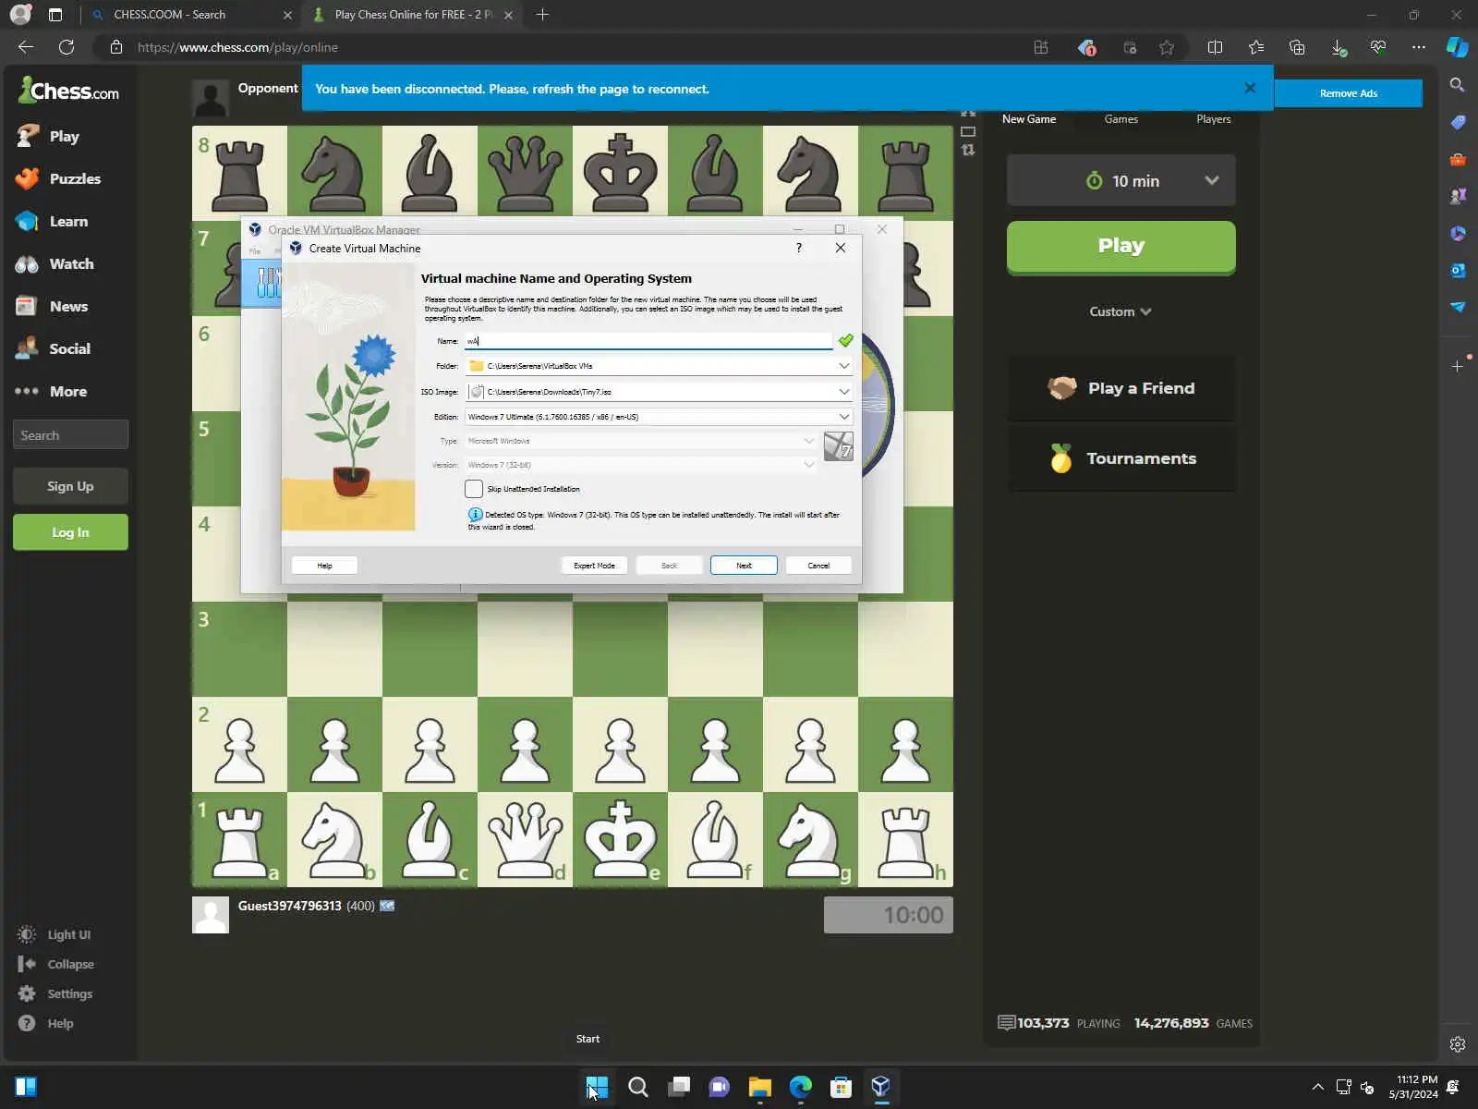The width and height of the screenshot is (1478, 1109).
Task: Open browser essentials heart icon
Action: coord(1378,47)
